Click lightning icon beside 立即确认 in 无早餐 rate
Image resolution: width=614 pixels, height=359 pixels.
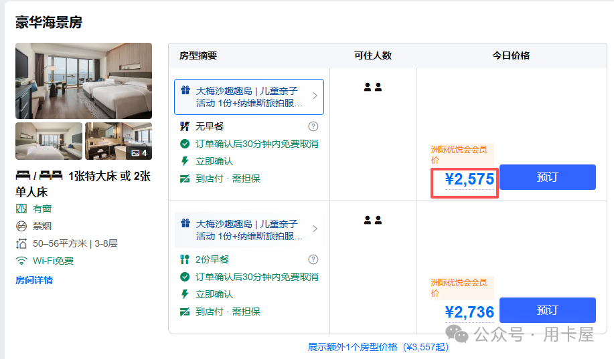pos(184,161)
